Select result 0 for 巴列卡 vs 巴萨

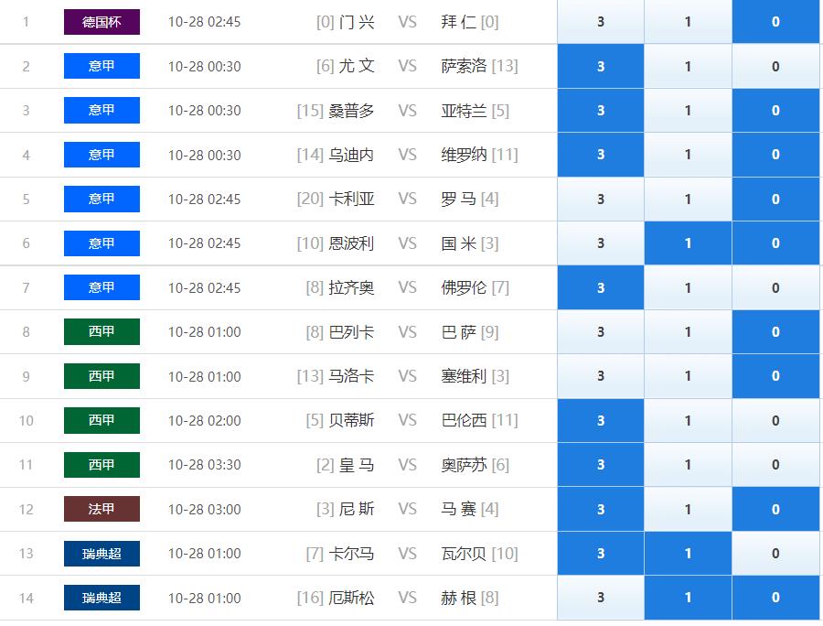775,332
